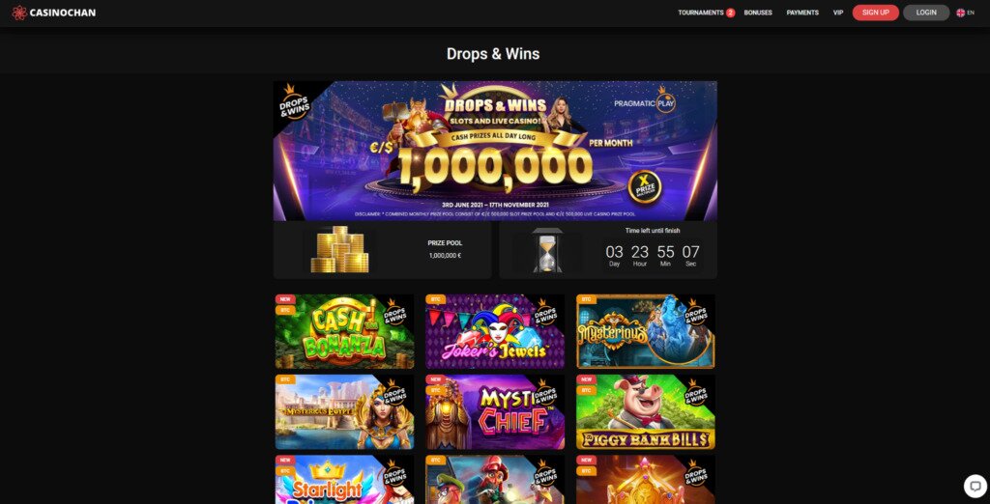Screen dimensions: 990x504
Task: Open the Tournaments menu item
Action: pos(700,13)
